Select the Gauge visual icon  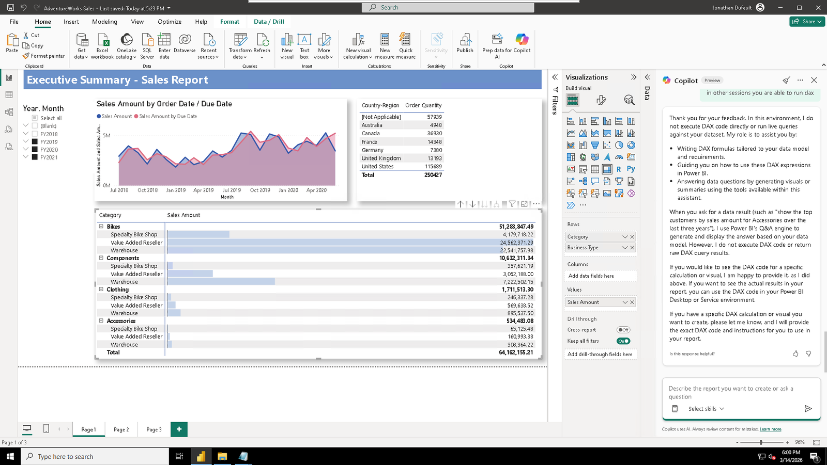coord(619,157)
